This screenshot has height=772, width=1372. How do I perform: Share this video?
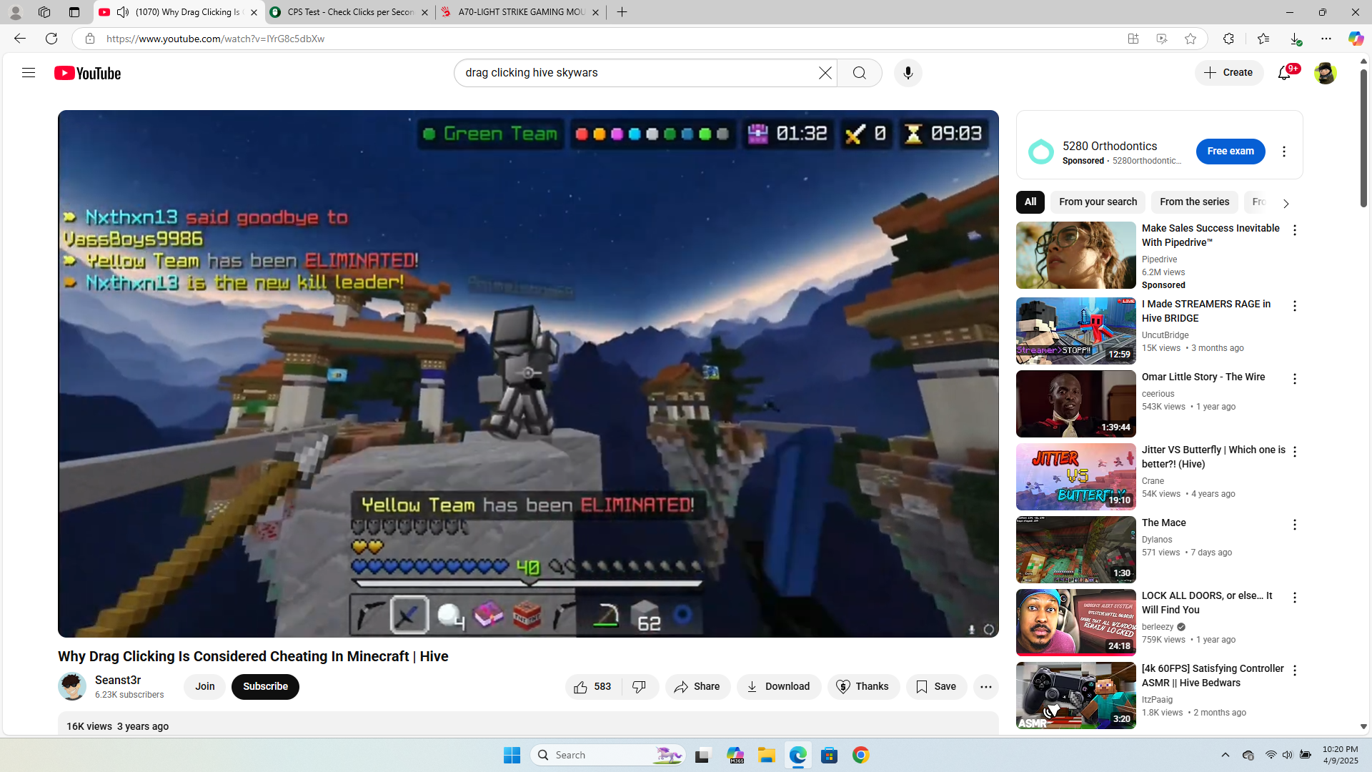click(x=697, y=687)
